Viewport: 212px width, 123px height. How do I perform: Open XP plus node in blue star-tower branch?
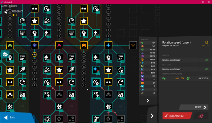[96, 94]
